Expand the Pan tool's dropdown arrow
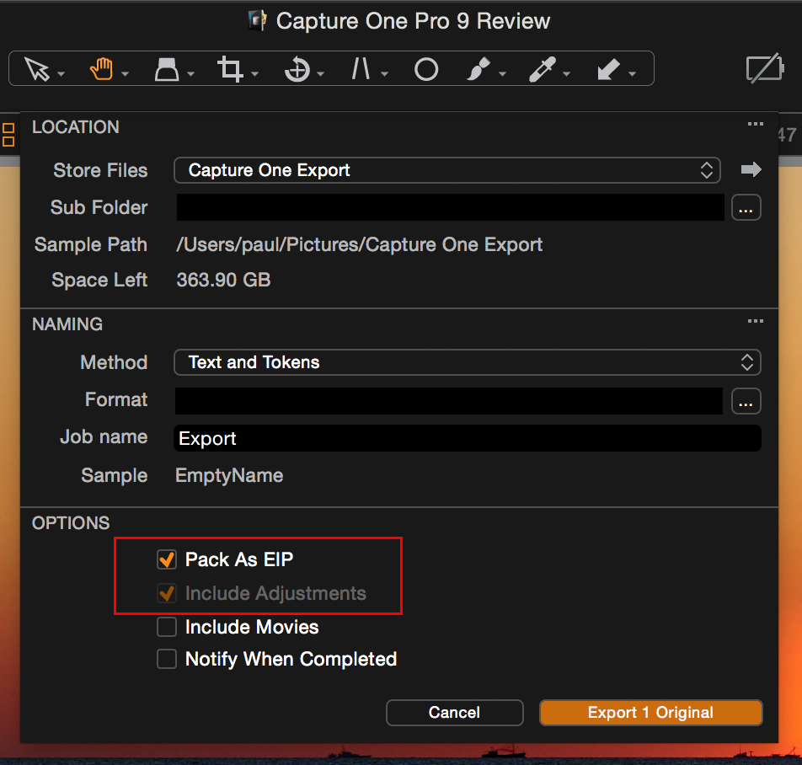Image resolution: width=802 pixels, height=765 pixels. point(125,74)
